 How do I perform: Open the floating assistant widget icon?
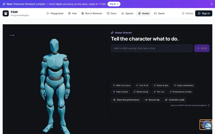[206, 125]
